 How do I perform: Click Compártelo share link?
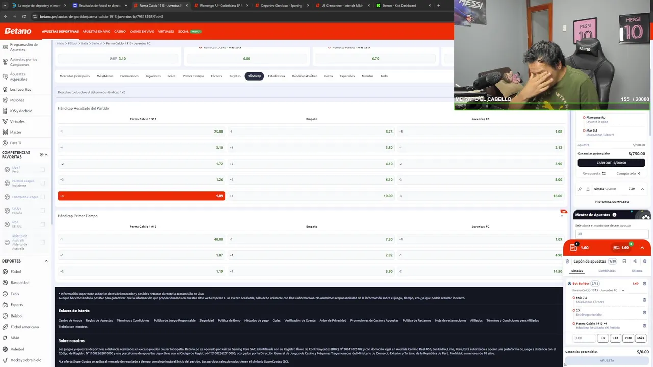628,173
